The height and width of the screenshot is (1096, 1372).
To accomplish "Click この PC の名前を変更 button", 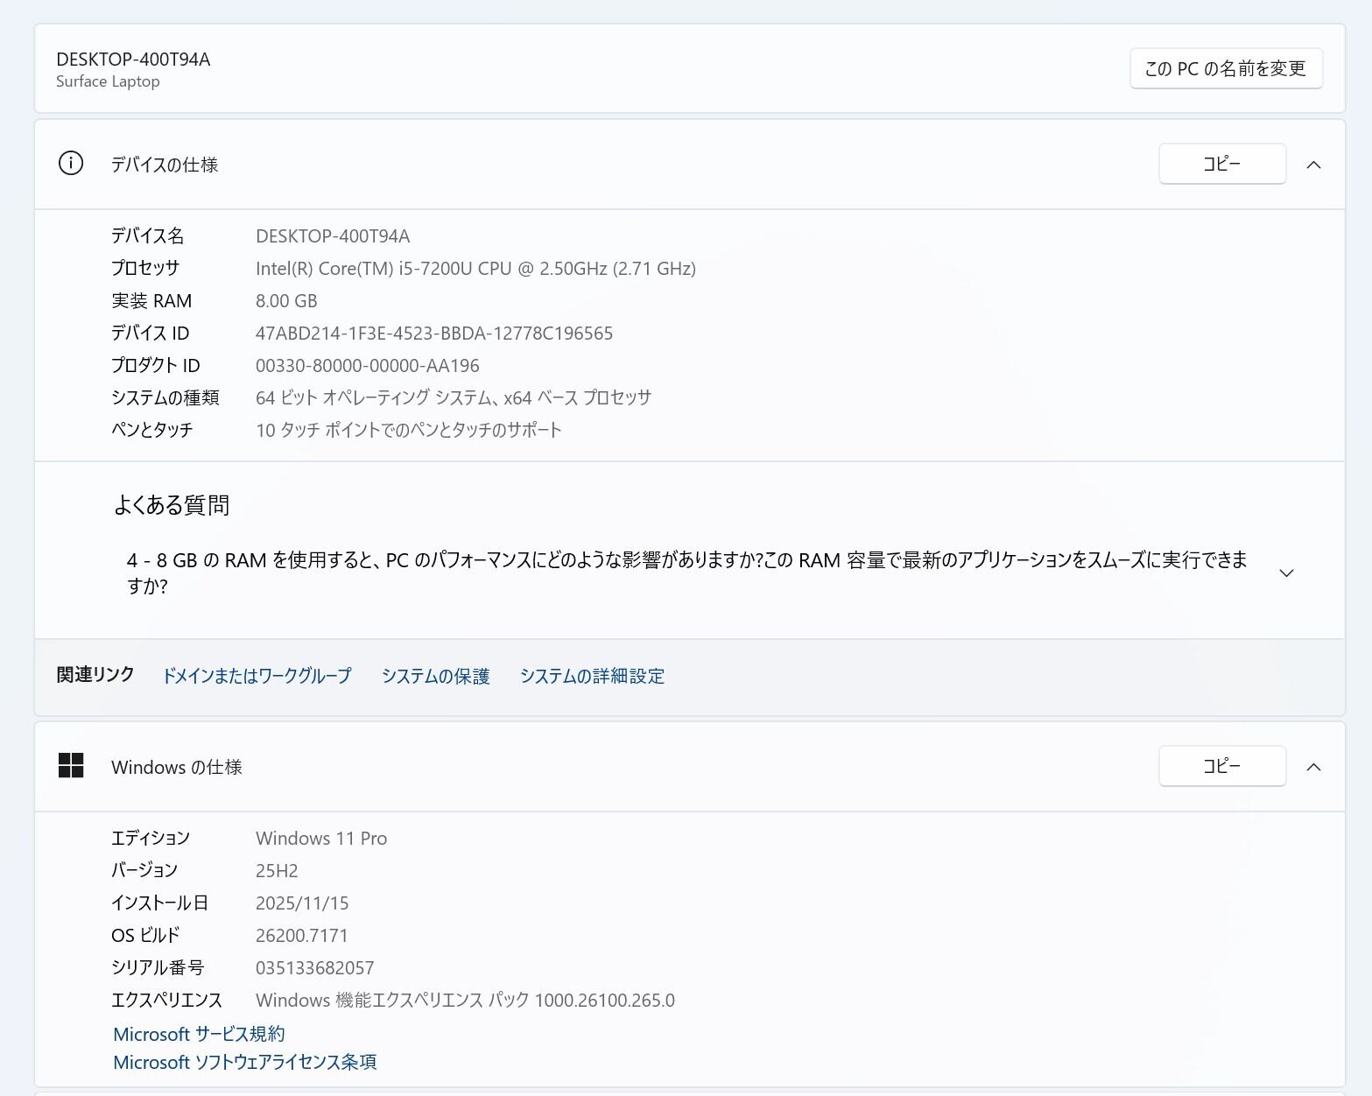I will coord(1225,68).
